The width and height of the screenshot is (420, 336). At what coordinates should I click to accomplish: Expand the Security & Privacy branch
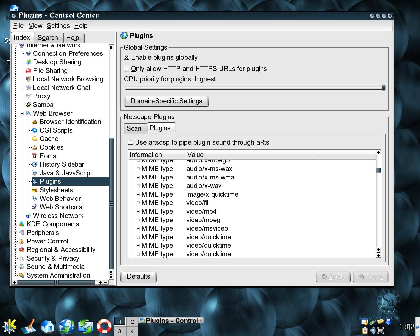[15, 258]
